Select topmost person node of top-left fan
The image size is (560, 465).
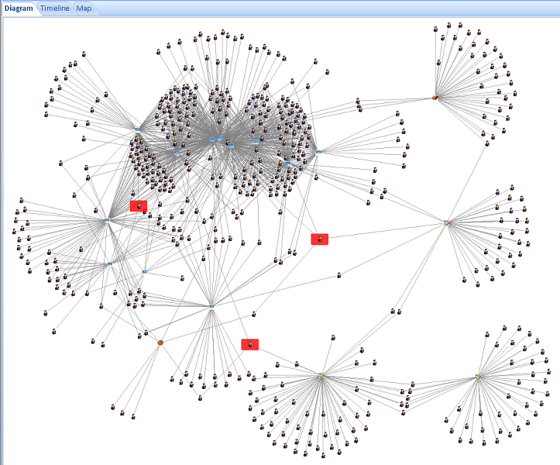pos(84,54)
